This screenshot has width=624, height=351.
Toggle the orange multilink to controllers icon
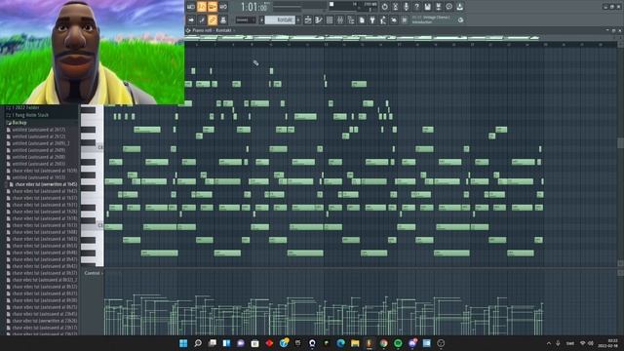point(213,19)
